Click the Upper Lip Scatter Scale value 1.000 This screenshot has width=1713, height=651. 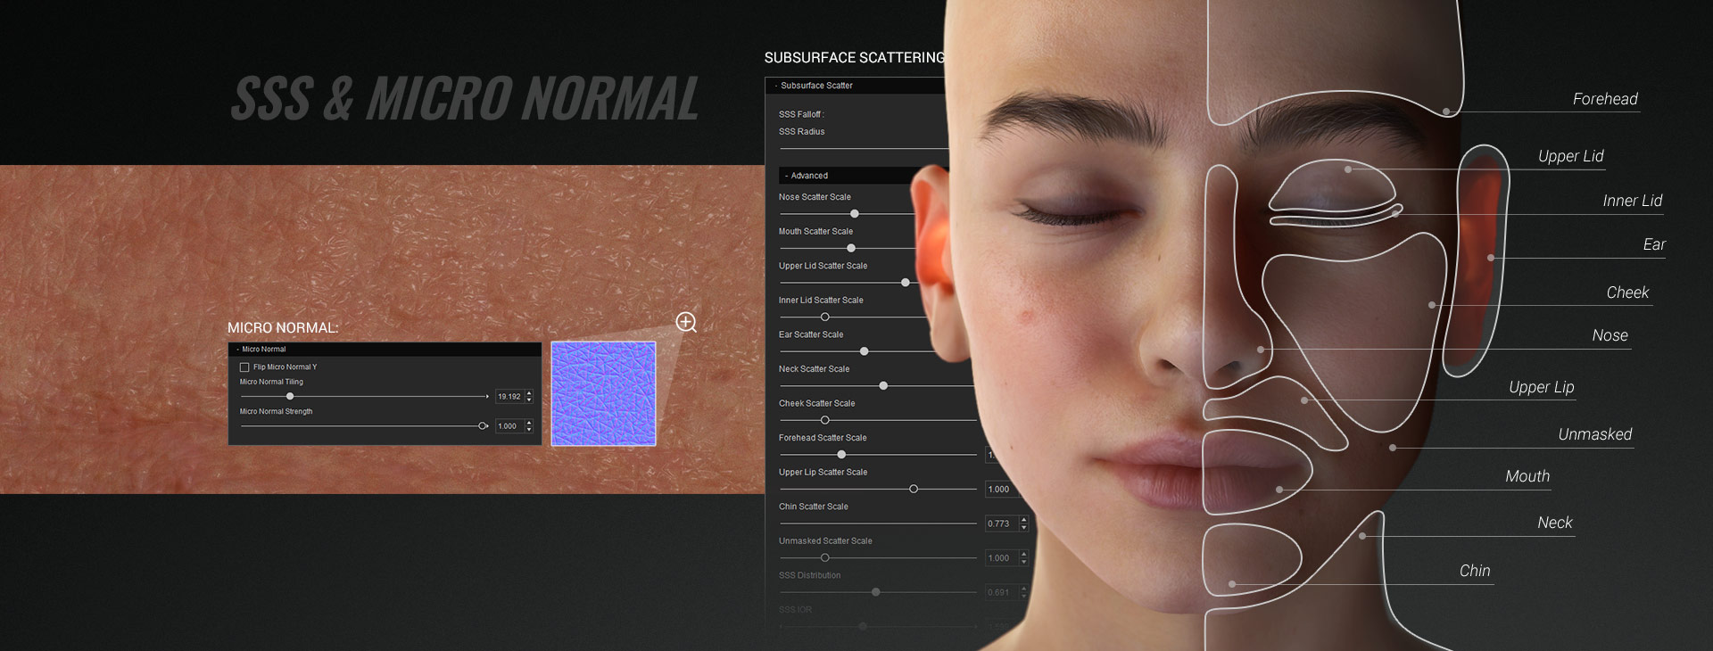click(1000, 490)
